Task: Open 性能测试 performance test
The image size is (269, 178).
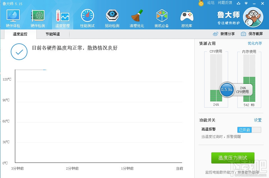Action: tap(87, 18)
